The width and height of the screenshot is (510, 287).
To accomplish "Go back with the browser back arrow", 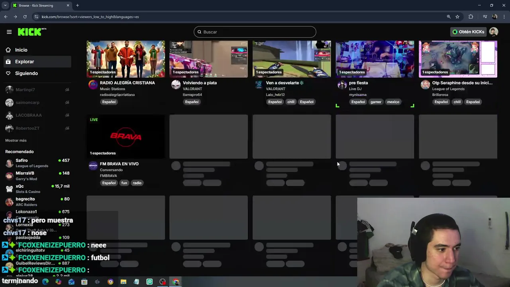I will tap(6, 17).
